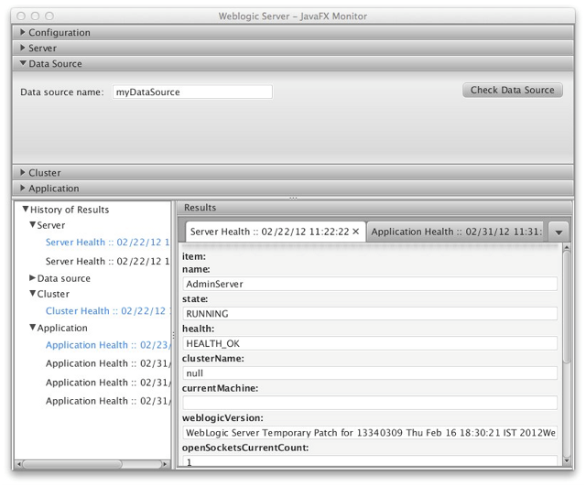The image size is (586, 486).
Task: Click the 'weblogicVersion:' label
Action: [x=222, y=417]
